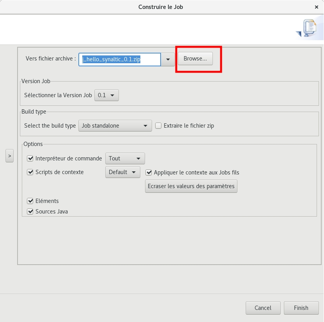Toggle the Sources Java checkbox
Screen dimensions: 324x322
tap(30, 212)
